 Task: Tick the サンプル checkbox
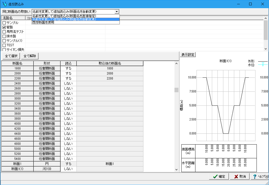(4, 23)
